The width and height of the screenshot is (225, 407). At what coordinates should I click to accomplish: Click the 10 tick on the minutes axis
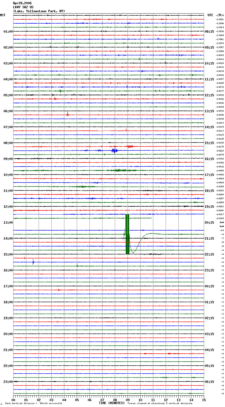(141, 400)
